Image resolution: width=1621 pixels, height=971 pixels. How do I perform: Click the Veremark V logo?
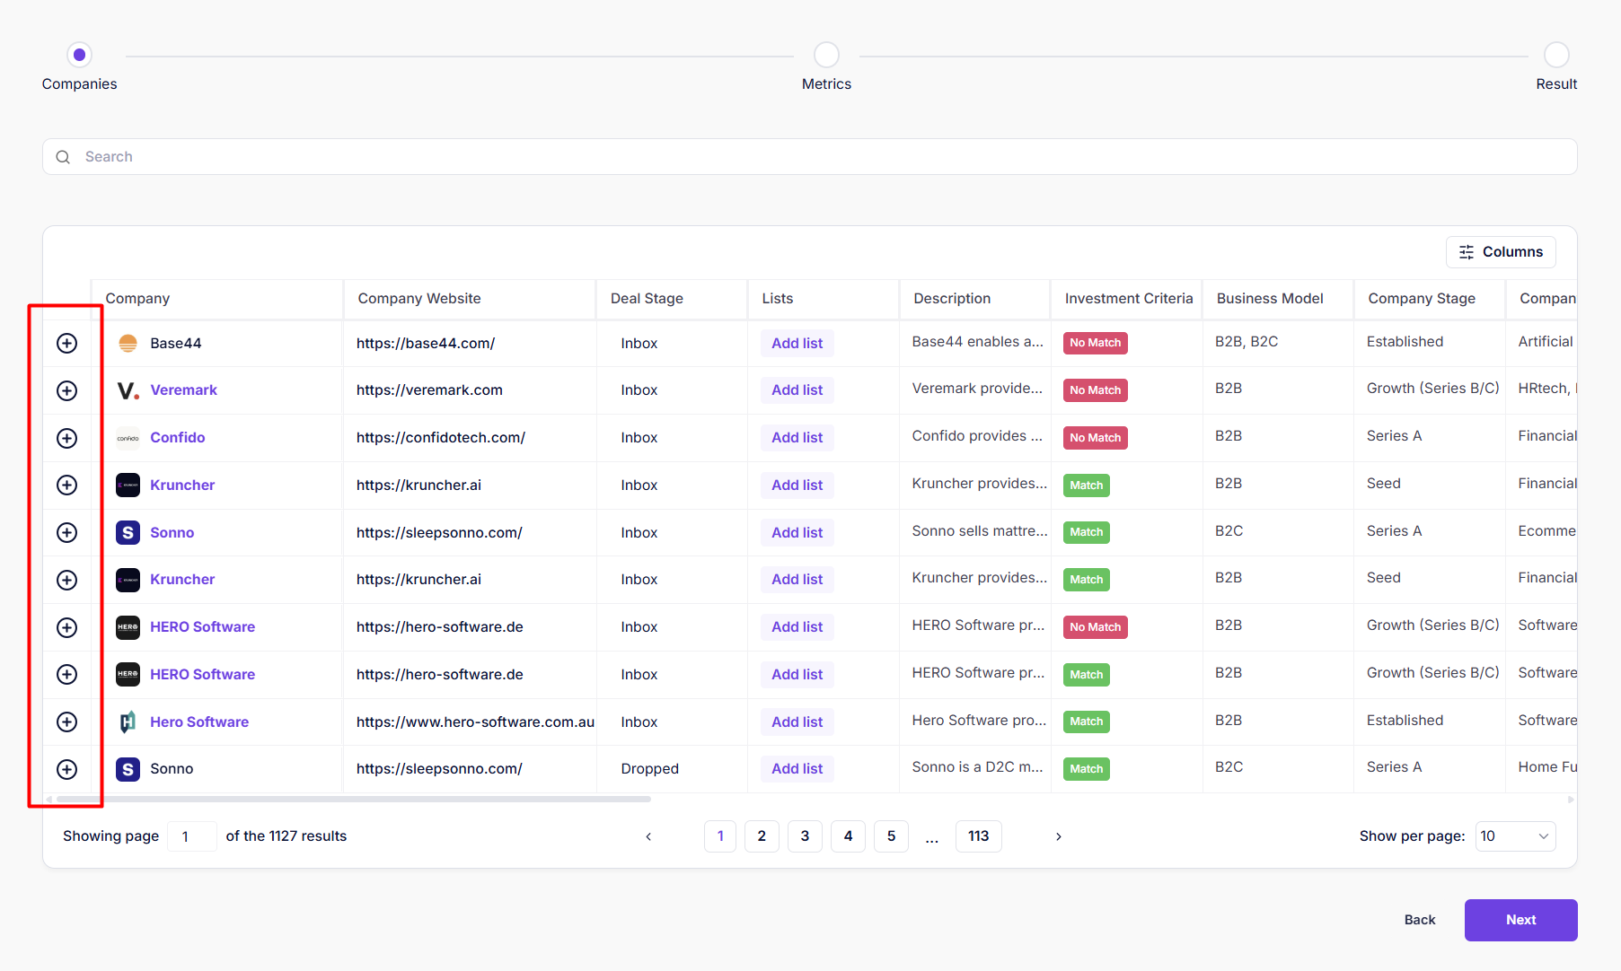coord(128,390)
